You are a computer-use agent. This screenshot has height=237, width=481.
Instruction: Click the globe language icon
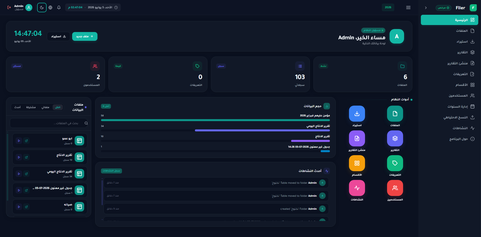pyautogui.click(x=50, y=8)
